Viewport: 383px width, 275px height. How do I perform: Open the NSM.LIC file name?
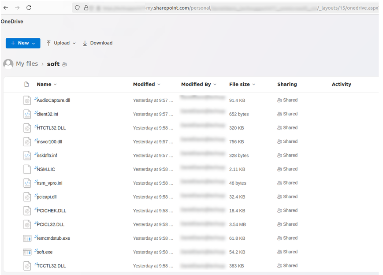click(46, 169)
